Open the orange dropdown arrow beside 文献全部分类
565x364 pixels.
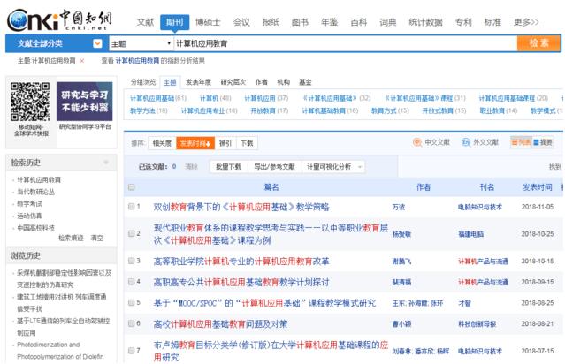[97, 43]
